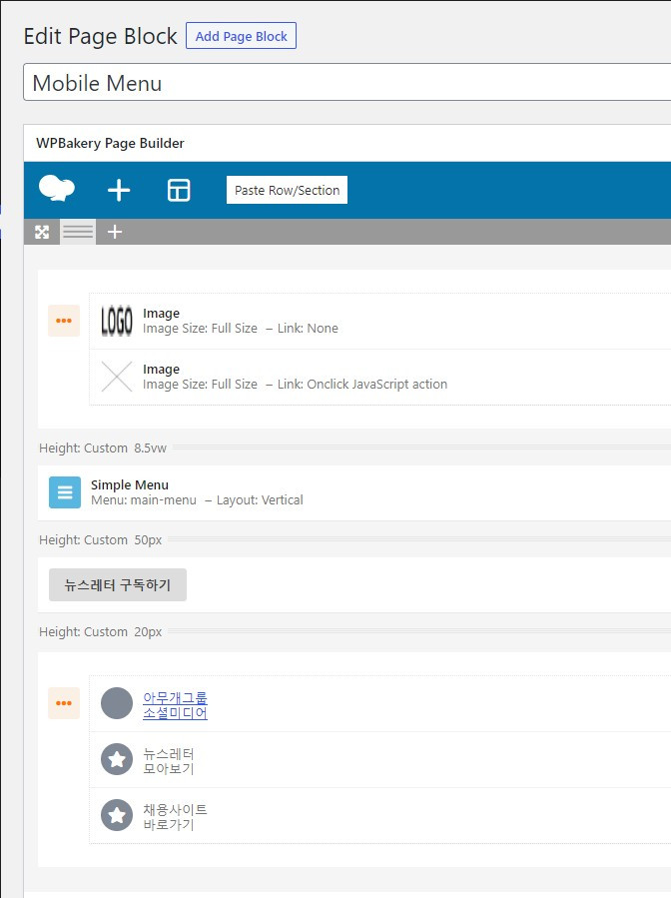Click the WPBakery cloud logo icon
Viewport: 671px width, 898px height.
56,189
